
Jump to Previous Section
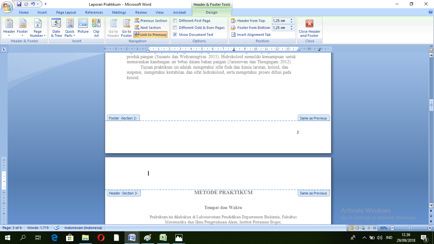pos(151,21)
